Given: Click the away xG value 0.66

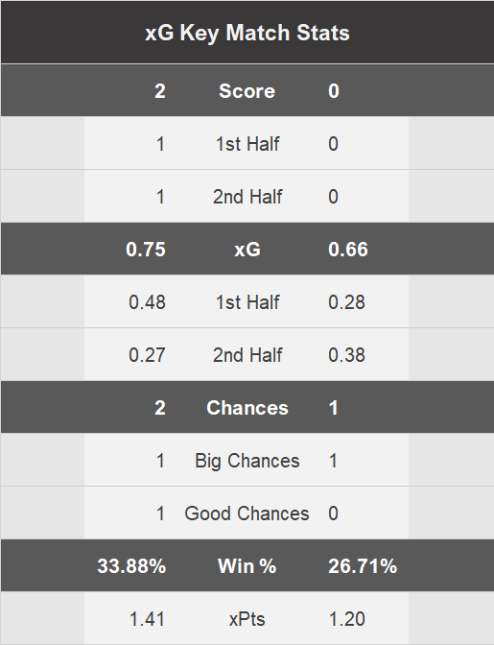Looking at the screenshot, I should [x=348, y=250].
